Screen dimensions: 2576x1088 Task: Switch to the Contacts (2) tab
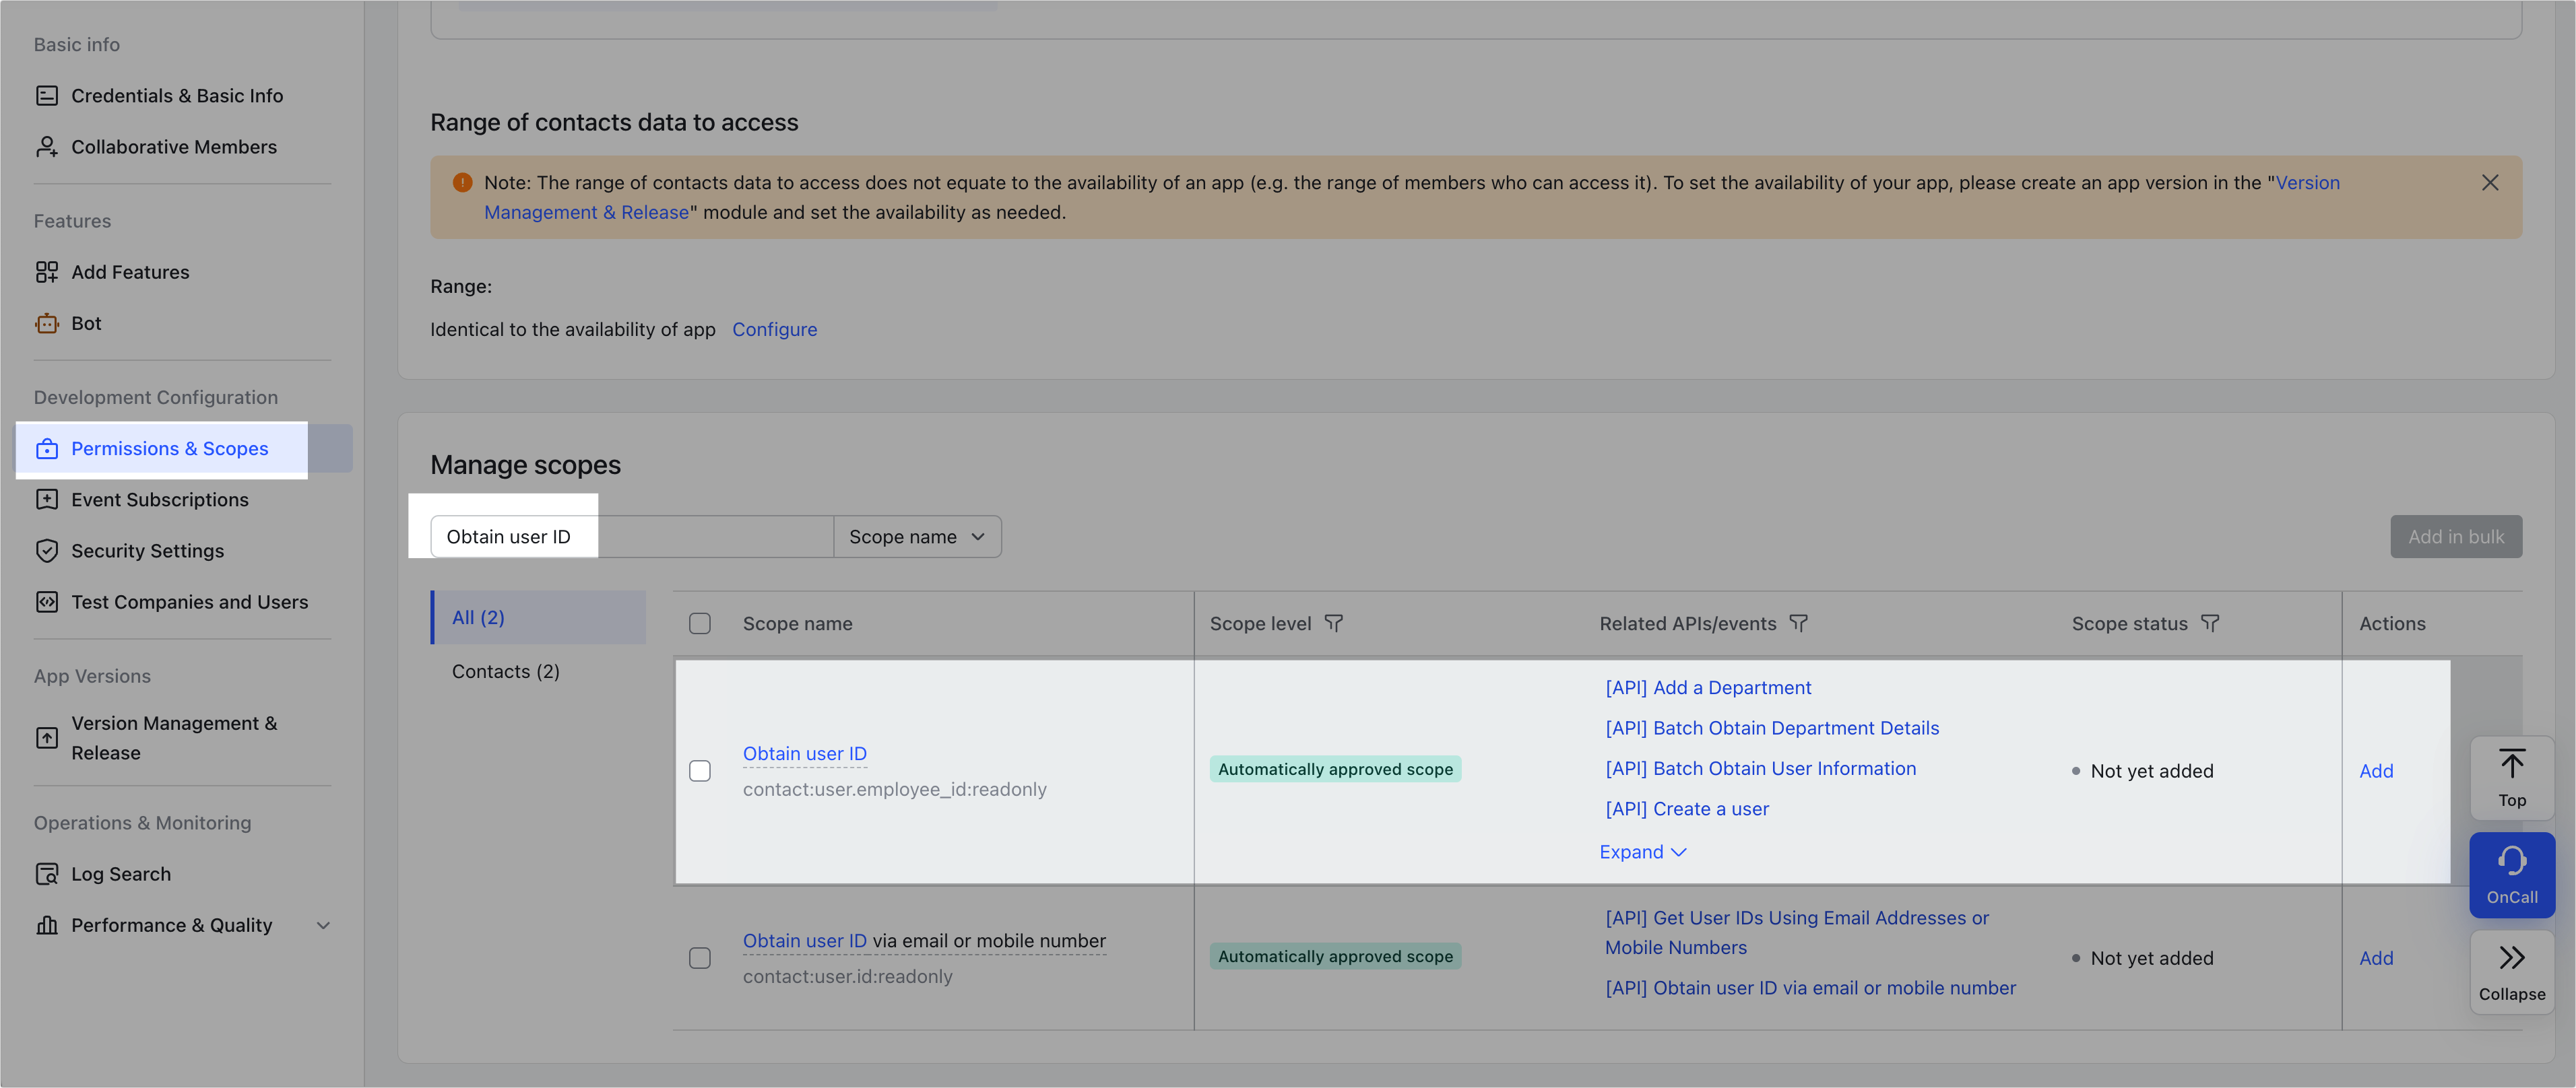[x=505, y=671]
